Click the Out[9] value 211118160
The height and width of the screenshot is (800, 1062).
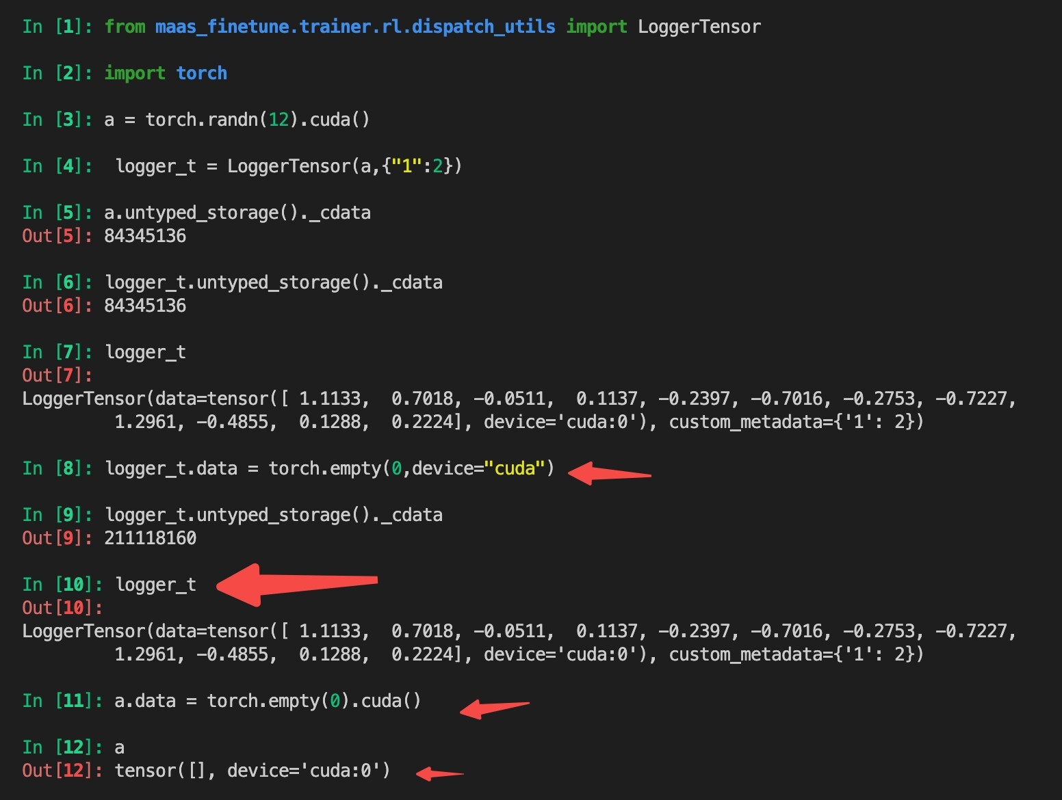150,538
